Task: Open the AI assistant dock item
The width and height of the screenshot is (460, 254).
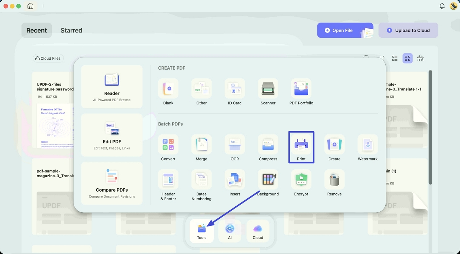Action: [230, 231]
